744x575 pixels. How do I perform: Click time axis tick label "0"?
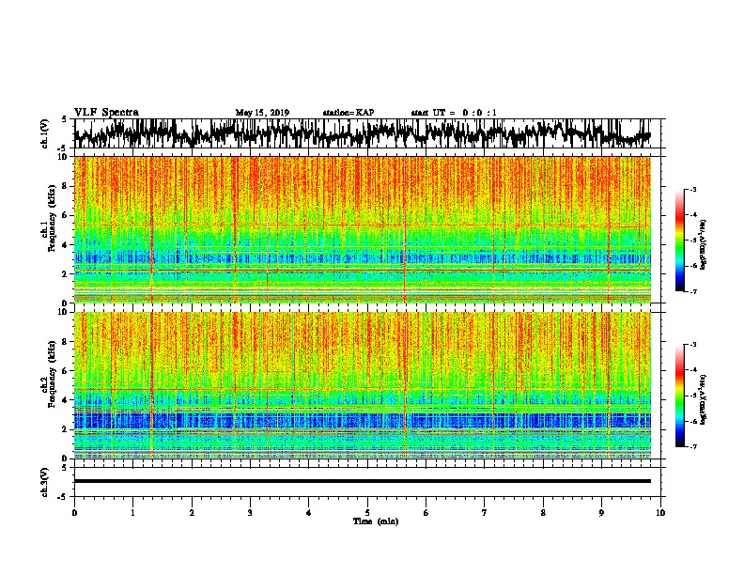coord(74,513)
